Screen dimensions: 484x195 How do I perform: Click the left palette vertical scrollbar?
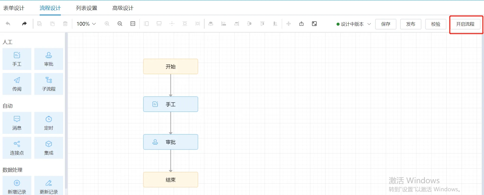(66, 111)
